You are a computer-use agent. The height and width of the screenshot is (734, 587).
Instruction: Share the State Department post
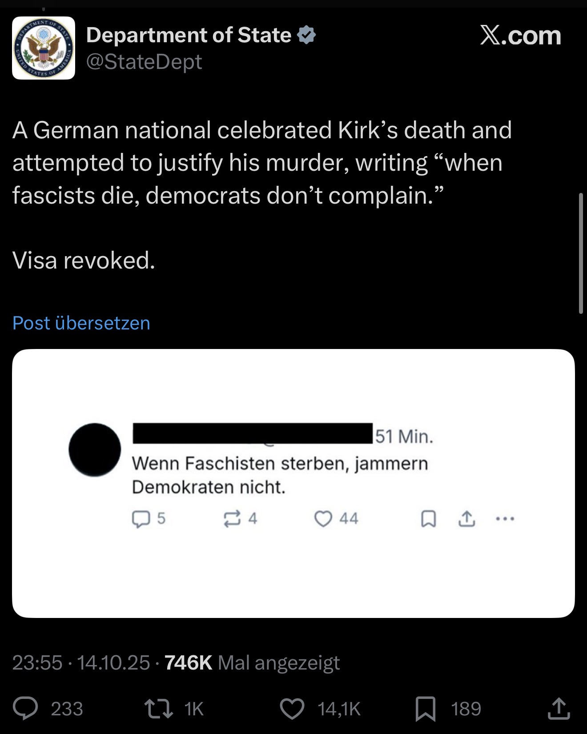[x=559, y=709]
